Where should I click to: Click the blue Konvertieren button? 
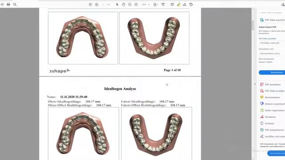pos(272,72)
